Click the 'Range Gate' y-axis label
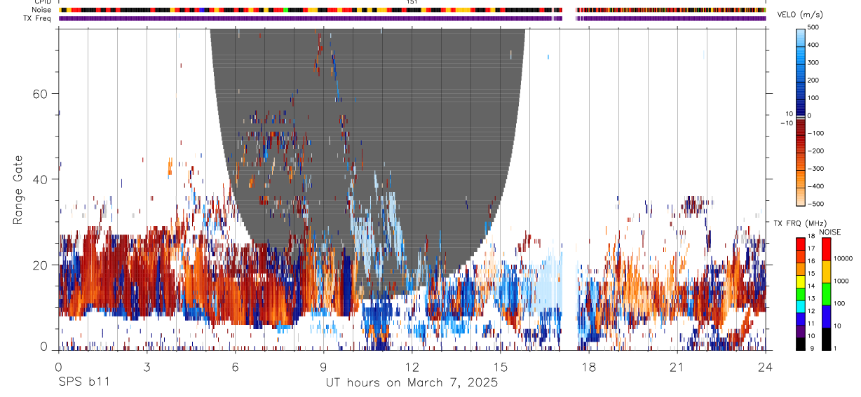 [18, 189]
